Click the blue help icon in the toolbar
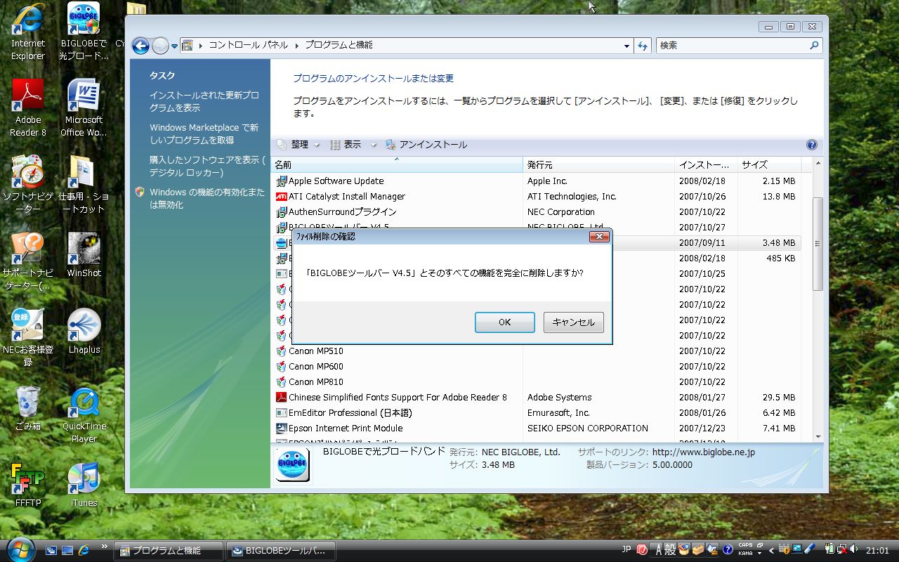This screenshot has height=562, width=899. 811,145
